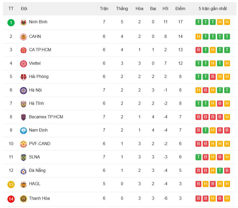Click the HAGL club crest
Viewport: 238px width, 208px height.
click(24, 184)
